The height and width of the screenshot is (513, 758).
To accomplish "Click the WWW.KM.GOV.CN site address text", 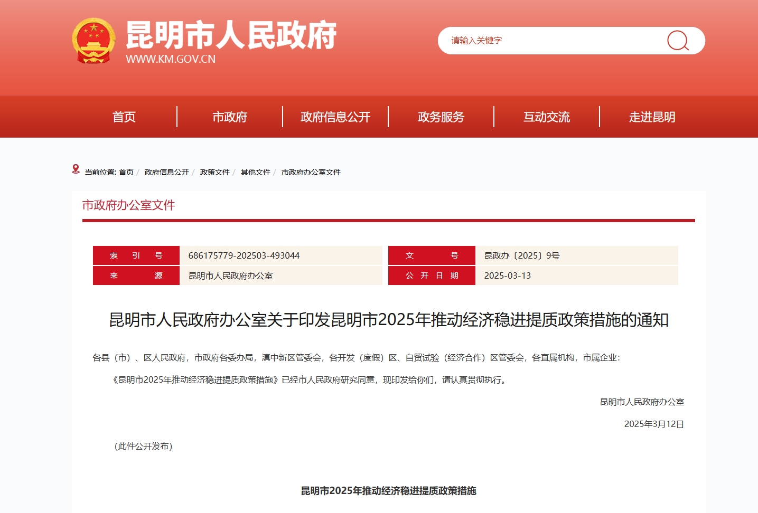I will (x=171, y=59).
